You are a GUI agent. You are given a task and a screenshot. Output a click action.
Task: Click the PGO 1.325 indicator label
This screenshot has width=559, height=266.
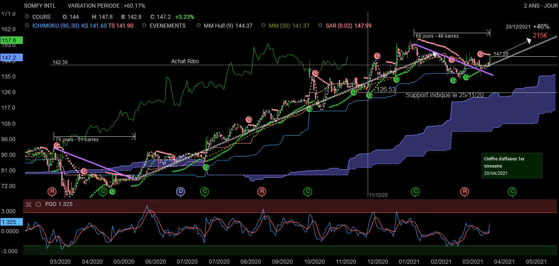click(x=58, y=204)
